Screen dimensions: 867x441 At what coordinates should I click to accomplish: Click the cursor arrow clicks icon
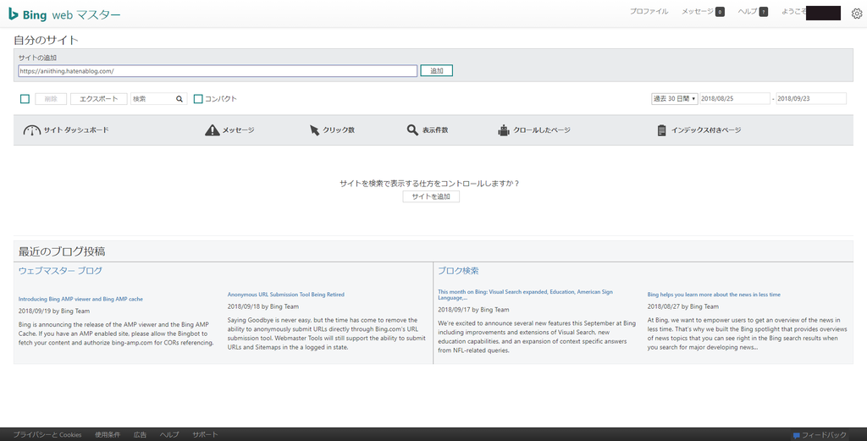(314, 130)
